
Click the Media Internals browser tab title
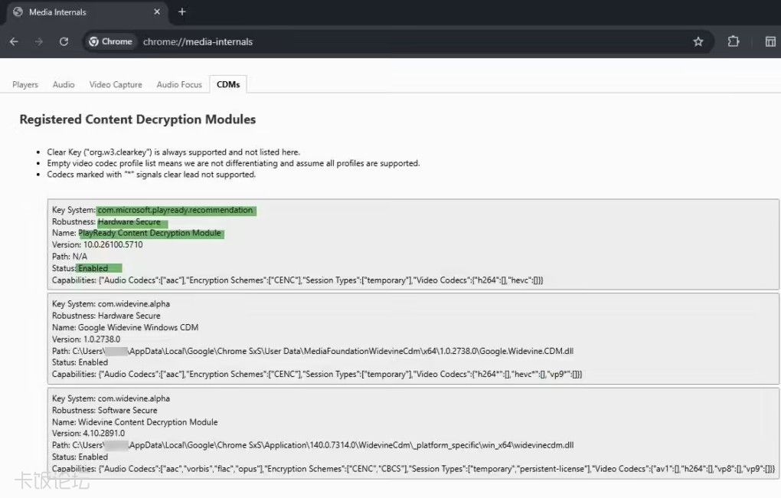click(57, 12)
